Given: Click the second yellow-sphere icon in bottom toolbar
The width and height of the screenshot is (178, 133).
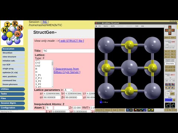Looking at the screenshot, I should click(x=152, y=110).
